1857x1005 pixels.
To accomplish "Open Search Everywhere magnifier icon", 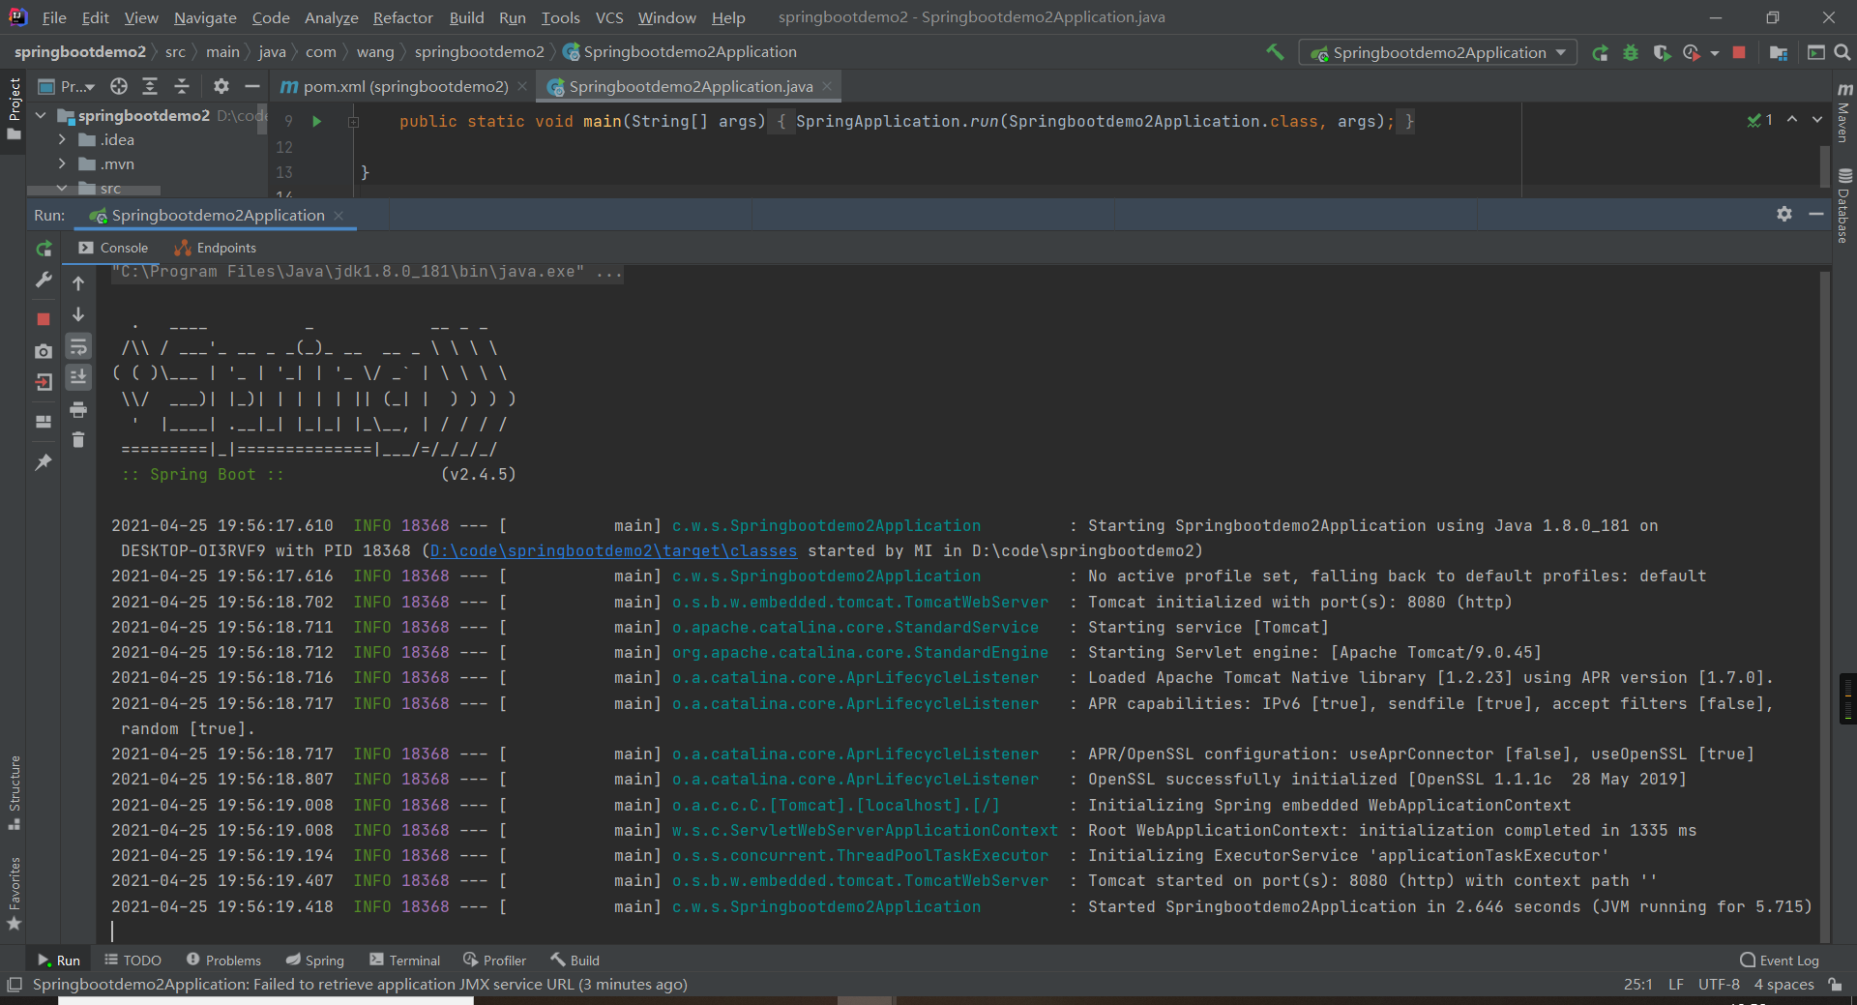I will [x=1842, y=53].
